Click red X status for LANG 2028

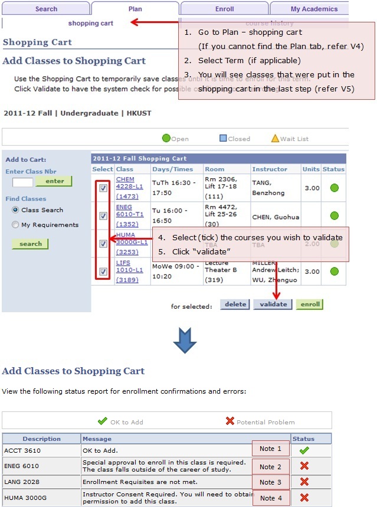point(304,482)
